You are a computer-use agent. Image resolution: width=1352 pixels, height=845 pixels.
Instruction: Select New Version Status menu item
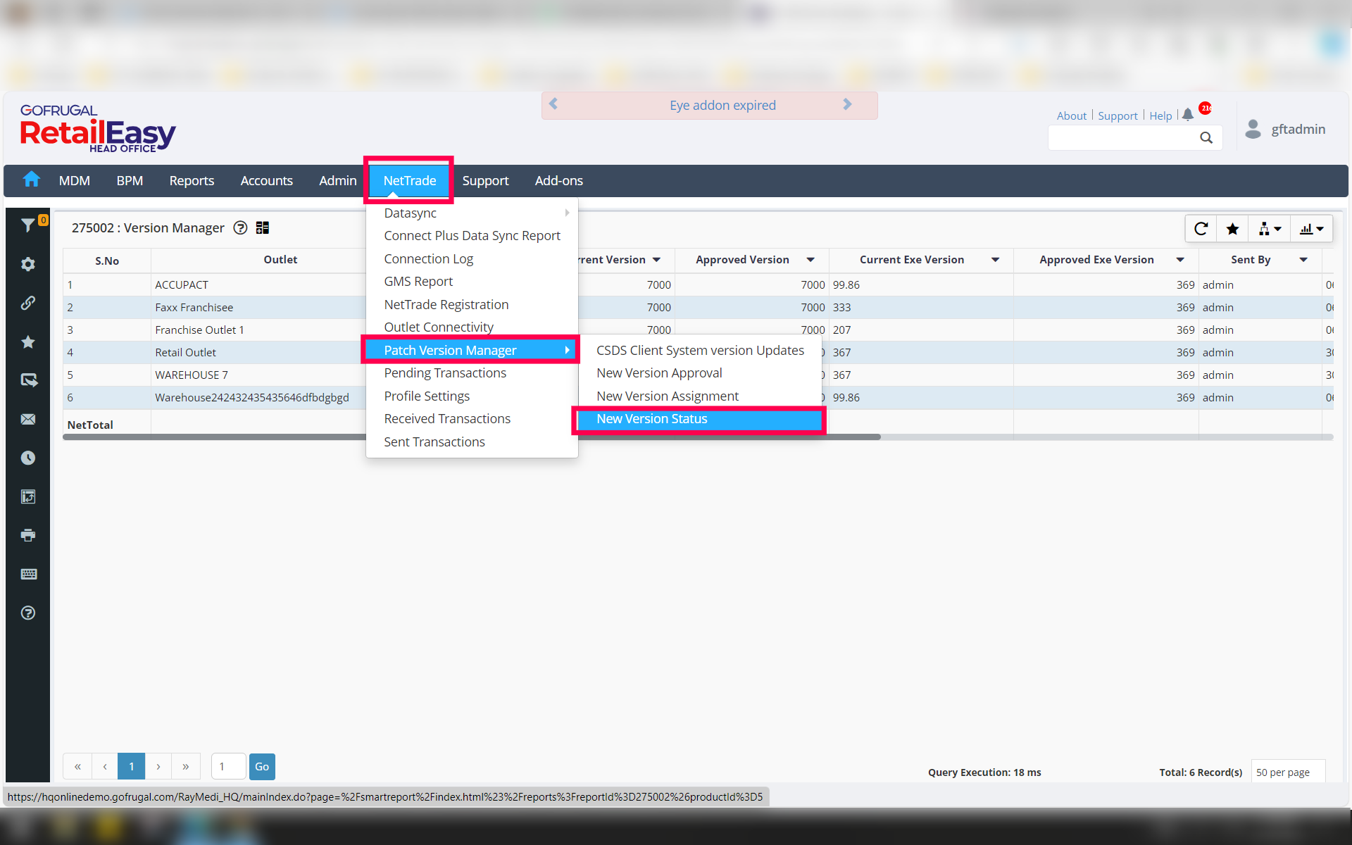point(652,419)
